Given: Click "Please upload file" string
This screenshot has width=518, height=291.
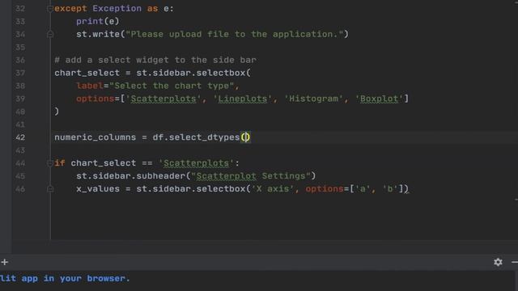Looking at the screenshot, I should point(234,34).
